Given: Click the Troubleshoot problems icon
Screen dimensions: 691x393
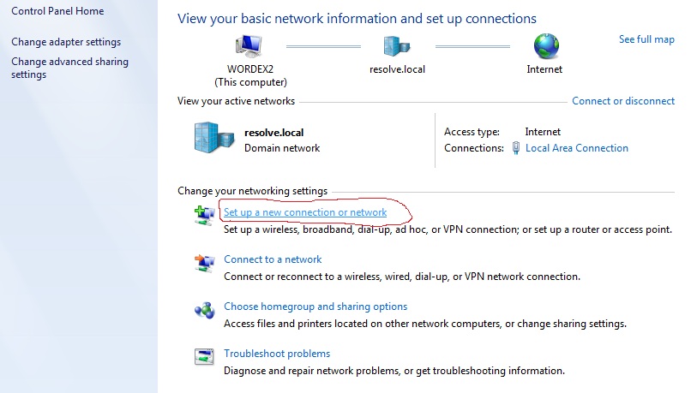Looking at the screenshot, I should click(x=204, y=357).
